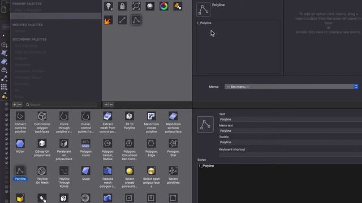Click the Polygon: Edge command
362x203 pixels.
[x=151, y=148]
